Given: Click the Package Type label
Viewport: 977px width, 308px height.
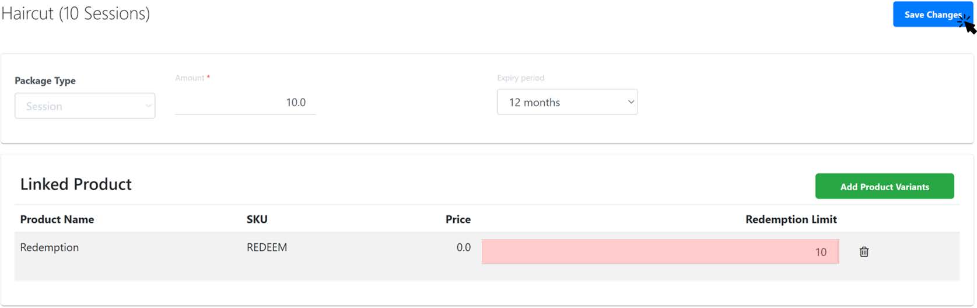Looking at the screenshot, I should point(45,80).
